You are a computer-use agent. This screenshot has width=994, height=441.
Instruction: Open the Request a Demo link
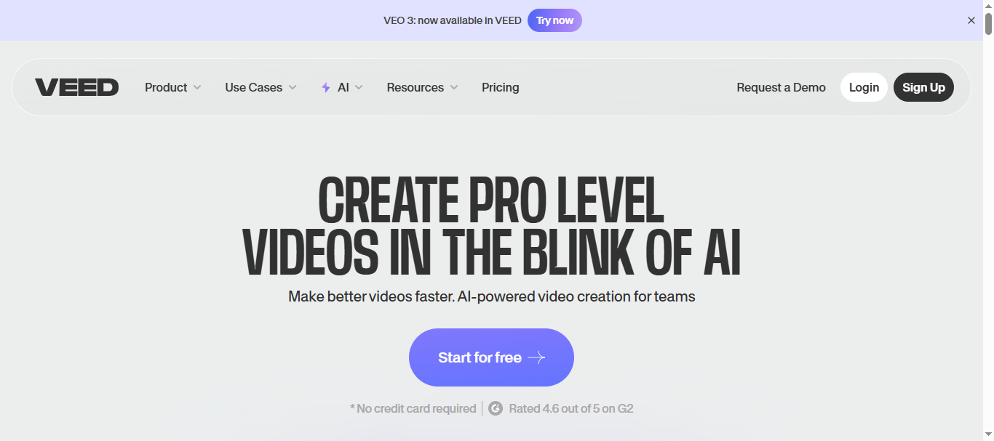click(781, 87)
